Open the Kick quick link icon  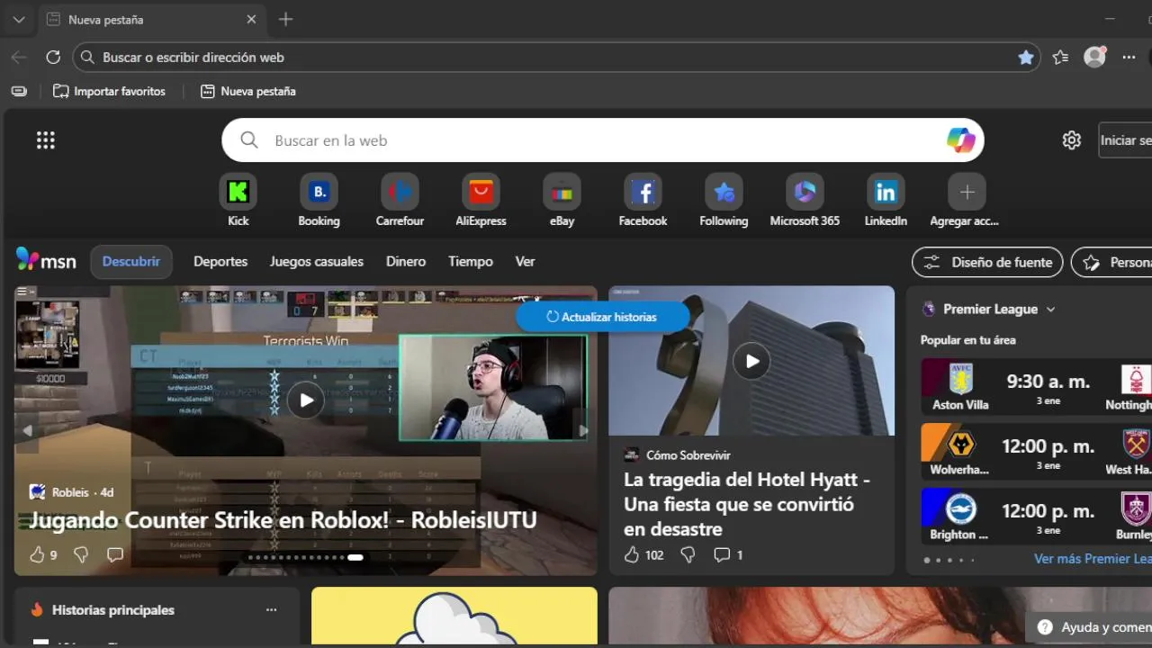(x=238, y=192)
